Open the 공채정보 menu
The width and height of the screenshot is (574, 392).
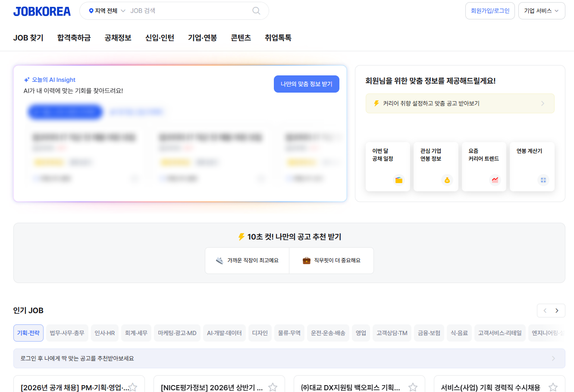click(118, 38)
